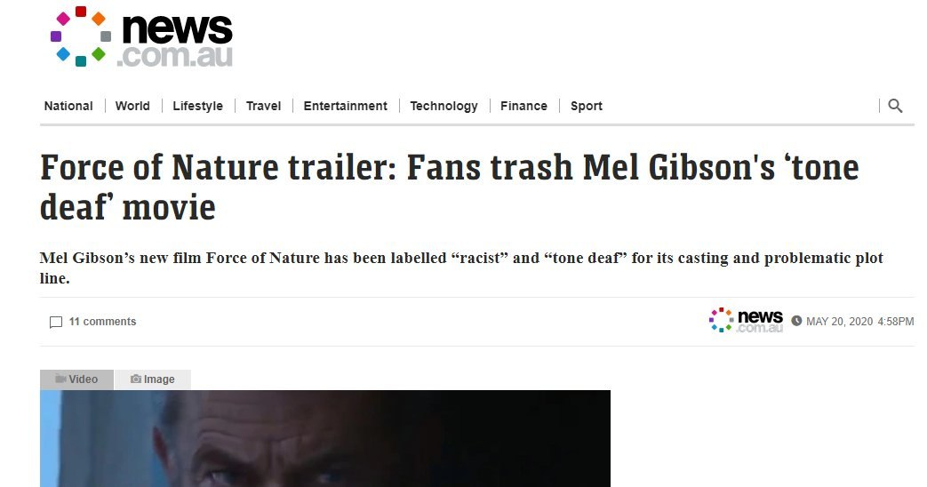Click the camera icon on the Image tab

pos(136,379)
